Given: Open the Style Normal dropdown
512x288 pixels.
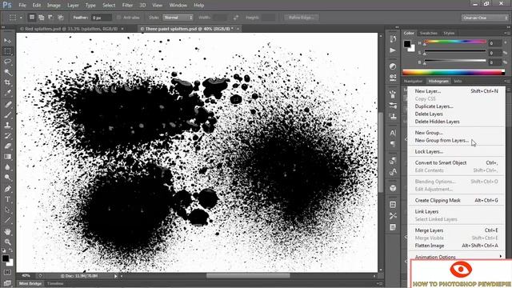Looking at the screenshot, I should 178,18.
